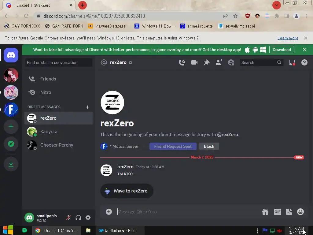The width and height of the screenshot is (313, 235).
Task: Click Learn more link about Chrome updates
Action: pos(288,38)
